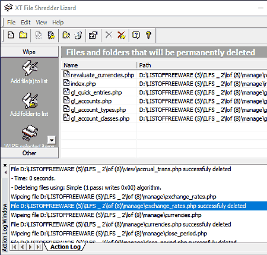
Task: Click the yellow question mark about icon
Action: (x=148, y=35)
